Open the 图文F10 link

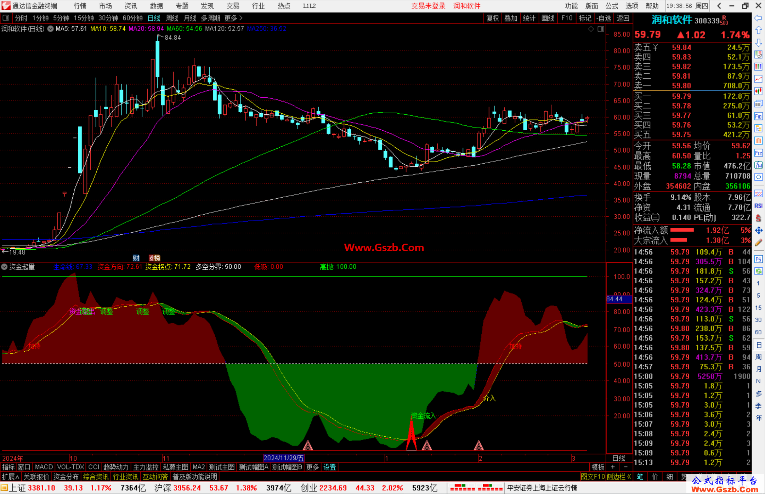coord(593,477)
